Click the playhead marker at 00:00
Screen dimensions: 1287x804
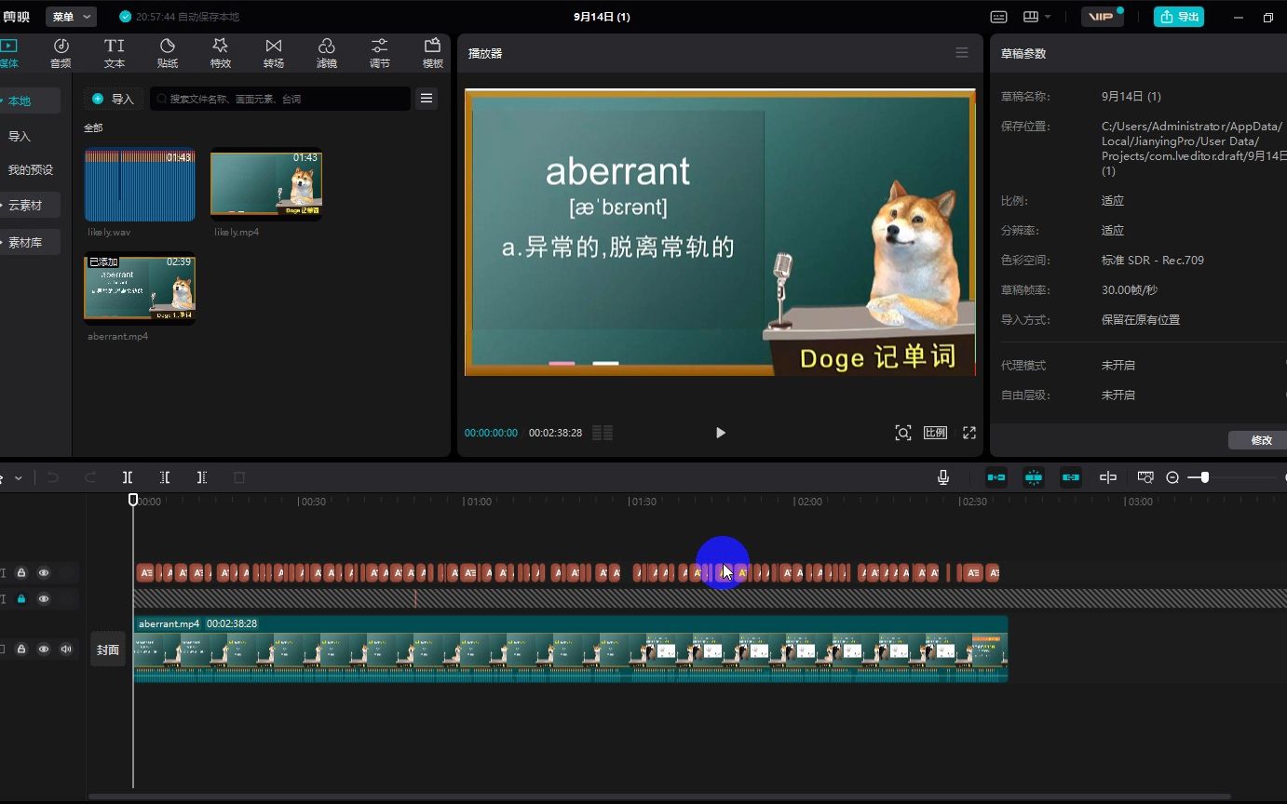(133, 500)
